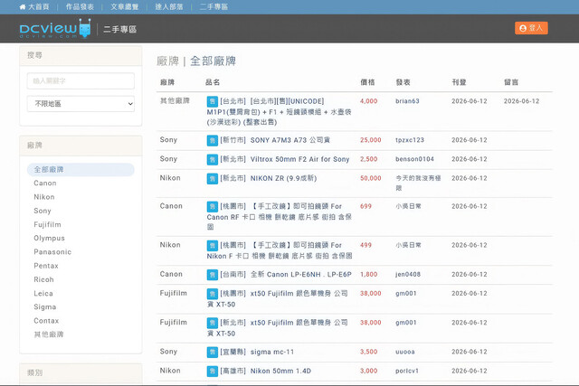Click the 刊登 column header
The image size is (579, 386).
point(459,82)
